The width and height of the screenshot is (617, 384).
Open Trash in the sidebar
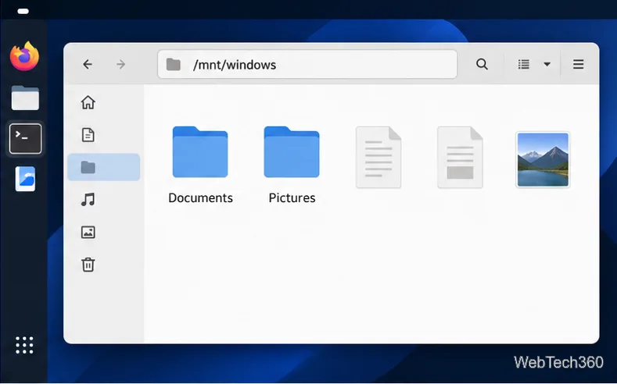point(88,265)
